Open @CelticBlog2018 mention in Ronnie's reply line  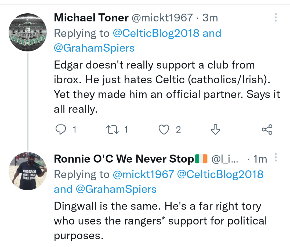(220, 174)
